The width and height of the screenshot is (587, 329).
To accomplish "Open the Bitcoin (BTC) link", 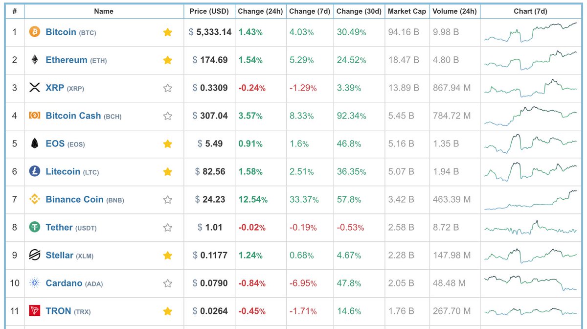I will coord(71,32).
